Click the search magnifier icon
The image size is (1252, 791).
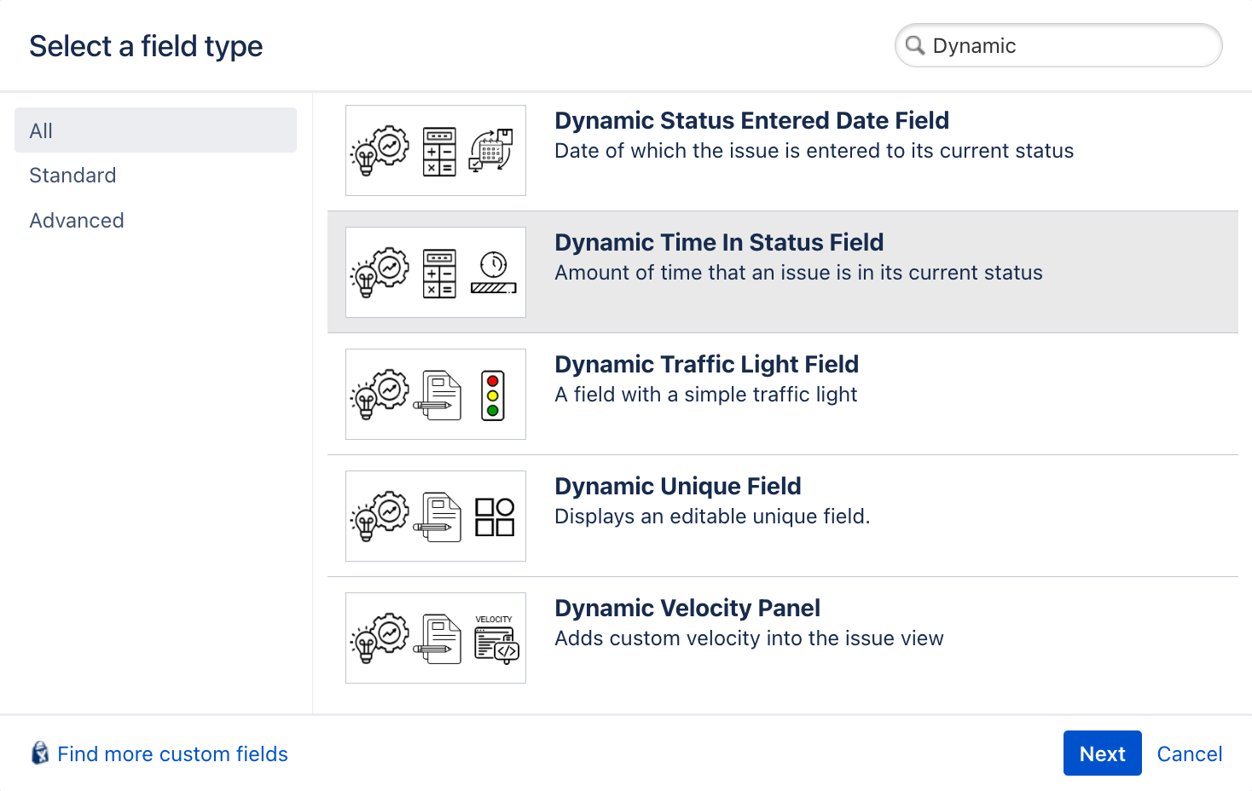click(x=914, y=45)
